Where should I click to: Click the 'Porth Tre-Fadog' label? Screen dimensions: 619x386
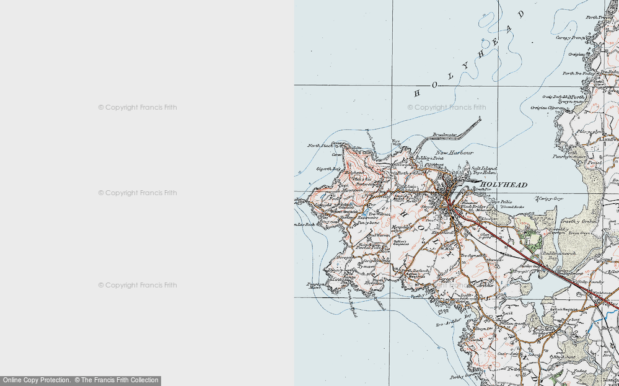[579, 73]
